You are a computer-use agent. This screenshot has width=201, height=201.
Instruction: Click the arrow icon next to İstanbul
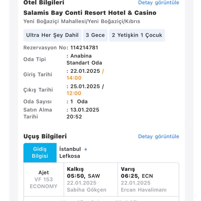(85, 149)
